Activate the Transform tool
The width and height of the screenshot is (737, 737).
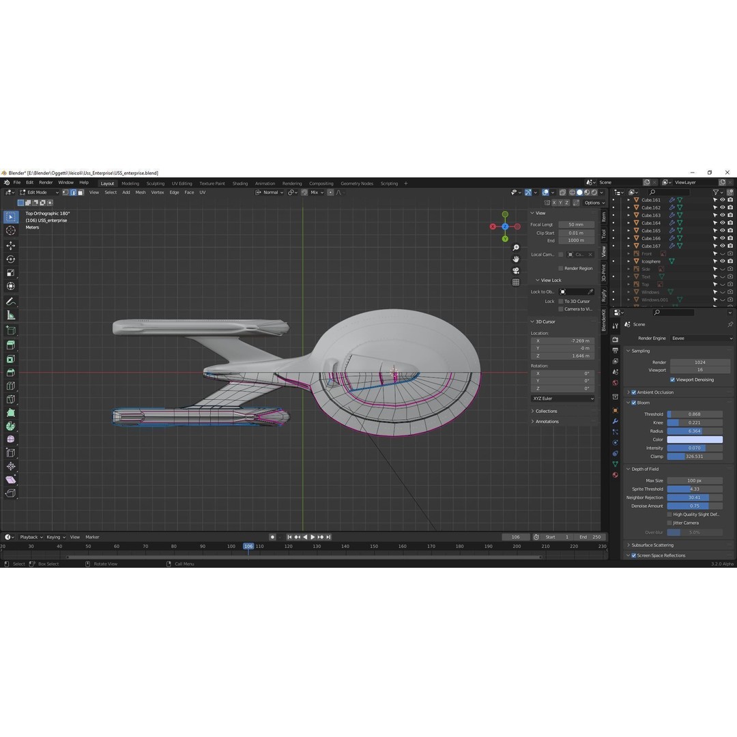tap(11, 286)
